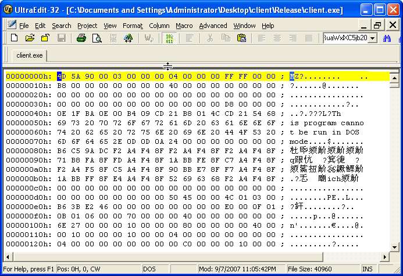Click status bar position 'Pos: 0H, 0, CW'
Image resolution: width=403 pixels, height=276 pixels.
pyautogui.click(x=79, y=269)
